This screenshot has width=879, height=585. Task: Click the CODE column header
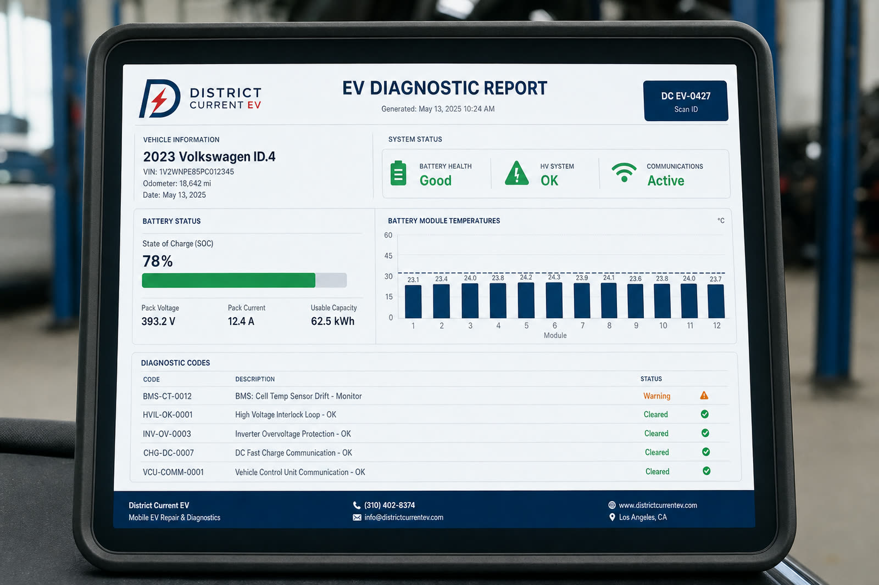click(x=152, y=380)
